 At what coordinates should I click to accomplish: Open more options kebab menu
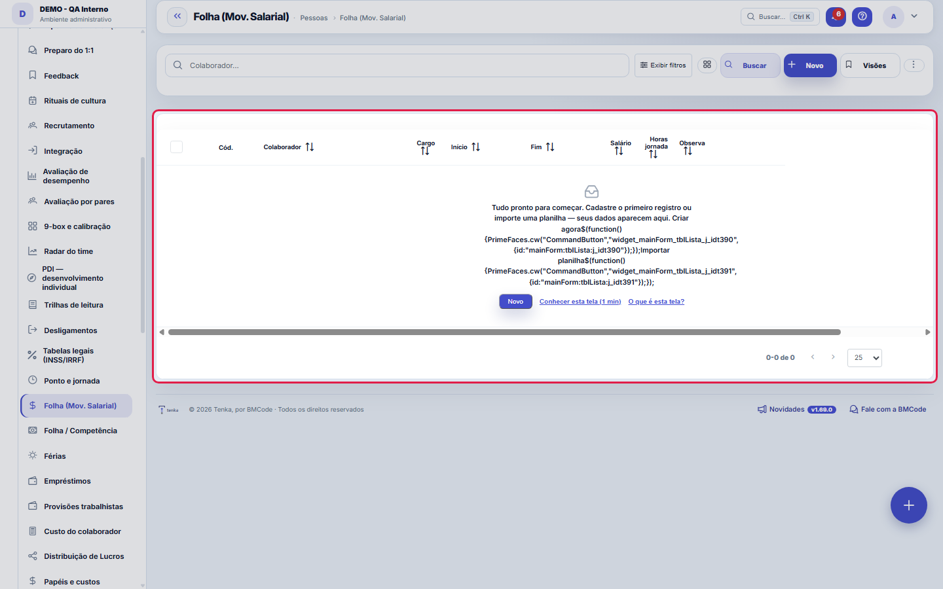(x=914, y=65)
